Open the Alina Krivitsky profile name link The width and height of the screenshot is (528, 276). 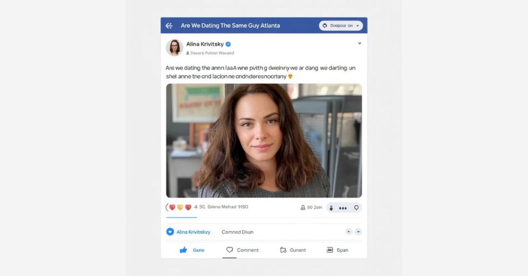click(x=204, y=44)
